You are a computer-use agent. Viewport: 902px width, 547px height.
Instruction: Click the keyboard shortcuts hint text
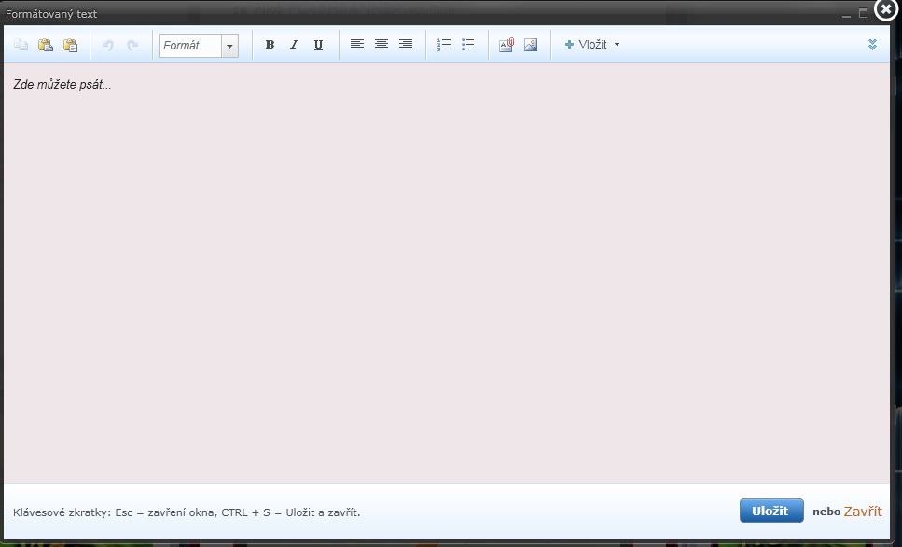click(x=187, y=512)
